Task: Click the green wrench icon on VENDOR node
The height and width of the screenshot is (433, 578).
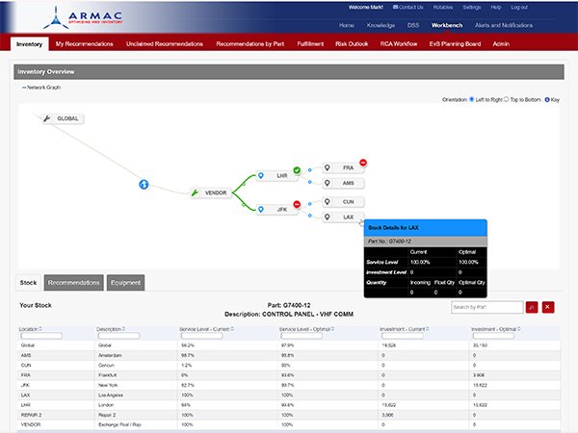Action: (x=196, y=192)
